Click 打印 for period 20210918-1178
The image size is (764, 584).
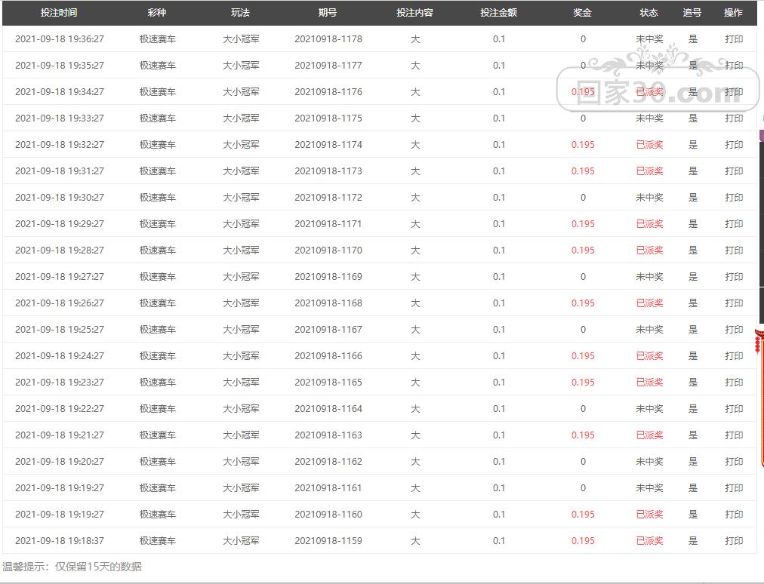click(x=734, y=39)
